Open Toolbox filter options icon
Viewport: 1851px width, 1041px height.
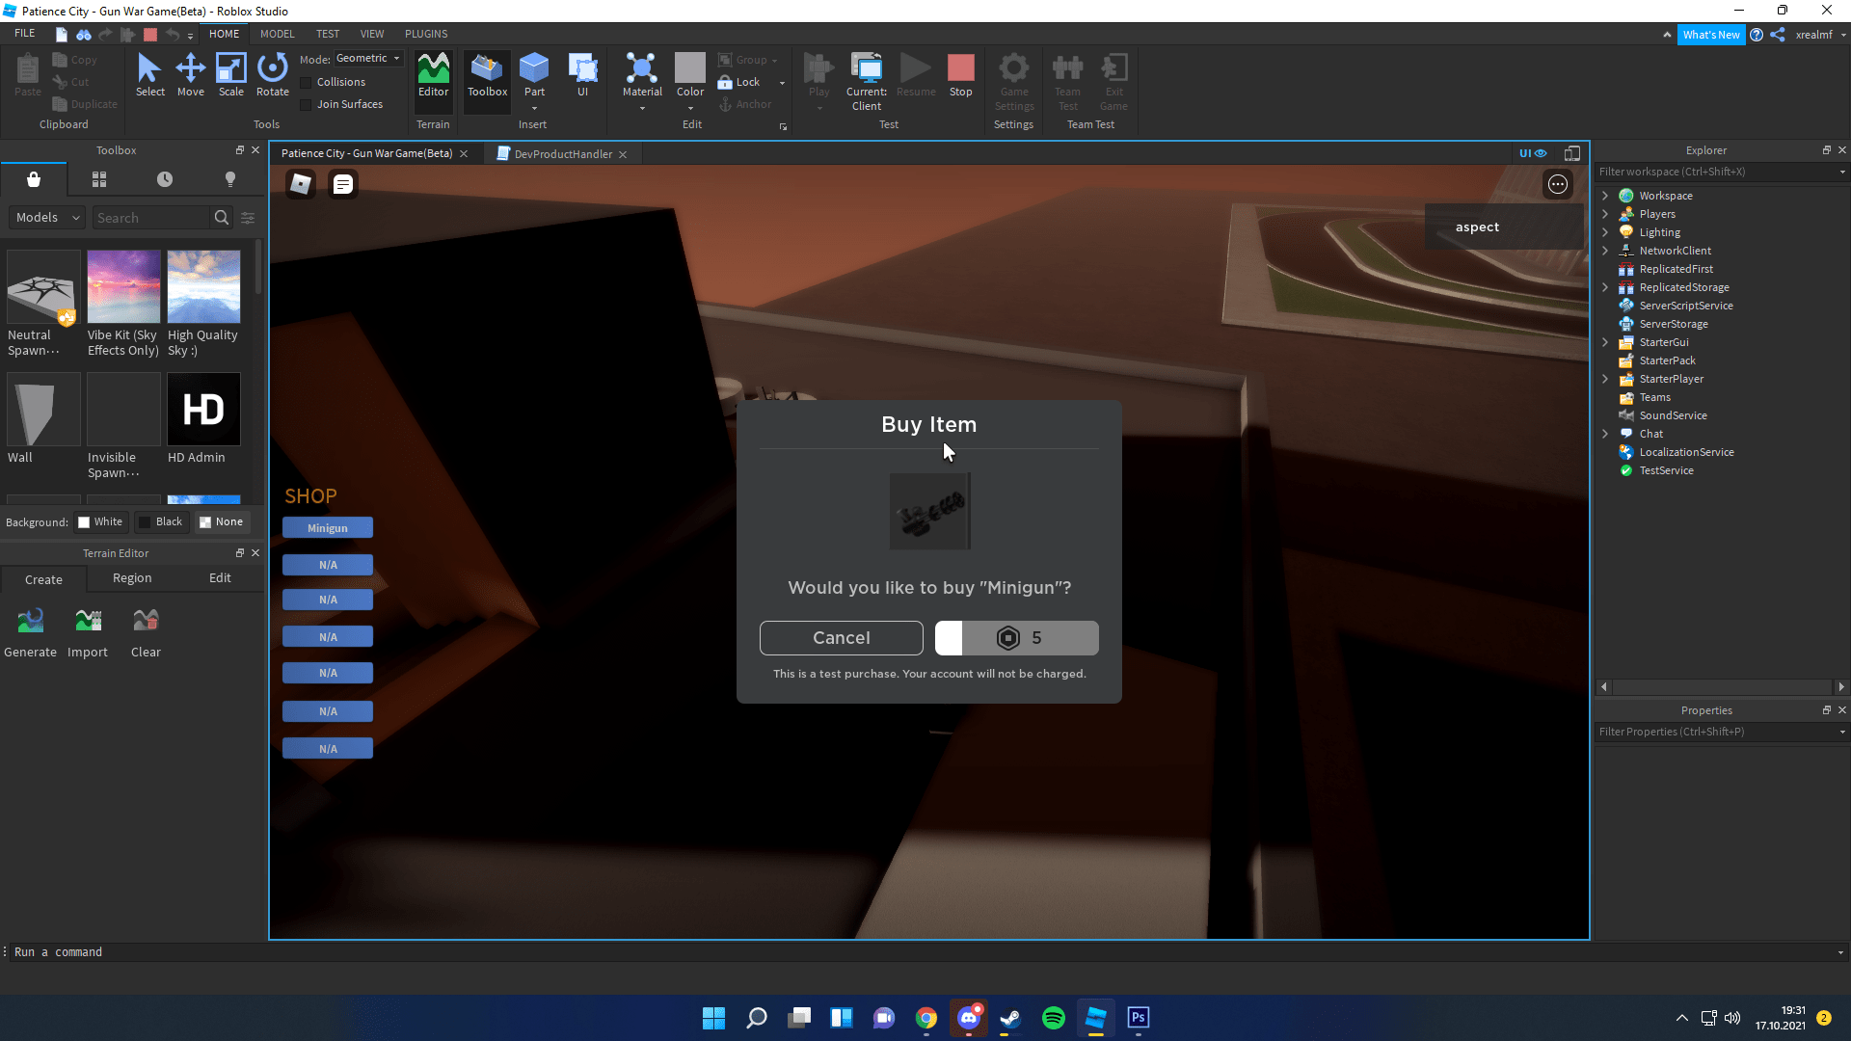point(248,218)
